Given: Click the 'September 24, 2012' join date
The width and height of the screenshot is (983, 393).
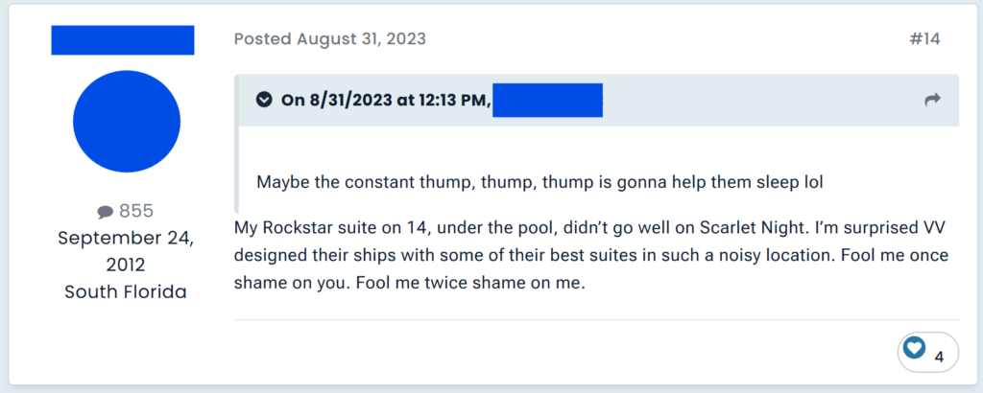Looking at the screenshot, I should [x=126, y=250].
